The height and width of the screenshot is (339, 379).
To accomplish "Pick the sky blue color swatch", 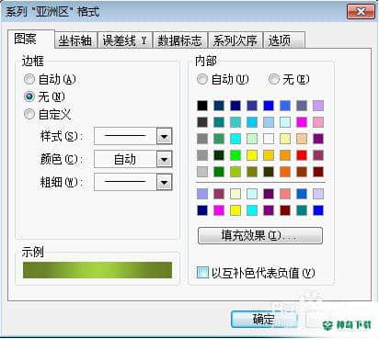I will pyautogui.click(x=252, y=122).
